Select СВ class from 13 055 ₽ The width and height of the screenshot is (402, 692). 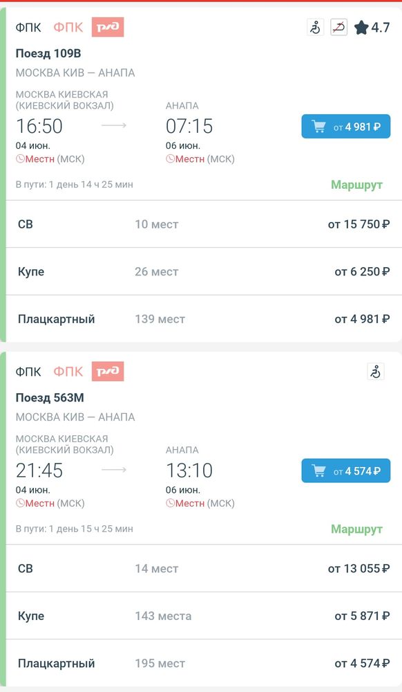tap(204, 568)
